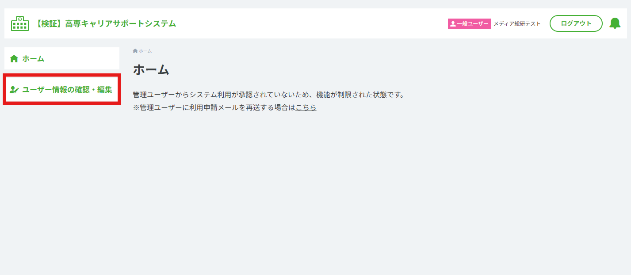
Task: Click the large ホーム page heading
Action: [x=151, y=69]
